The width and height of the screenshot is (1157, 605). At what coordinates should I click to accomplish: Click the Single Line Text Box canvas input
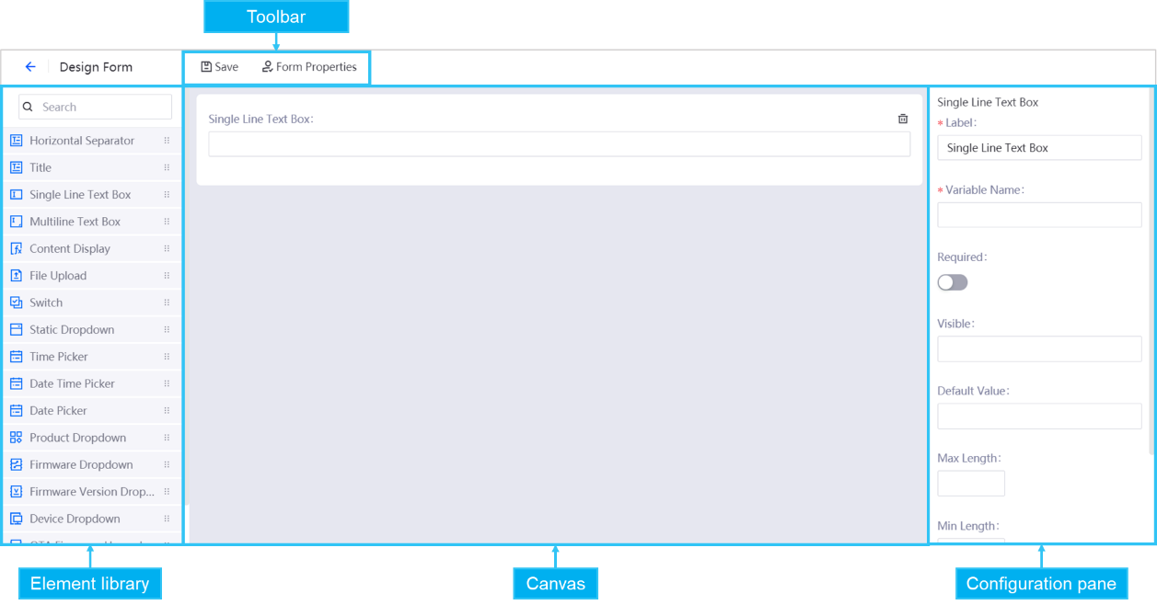click(559, 144)
